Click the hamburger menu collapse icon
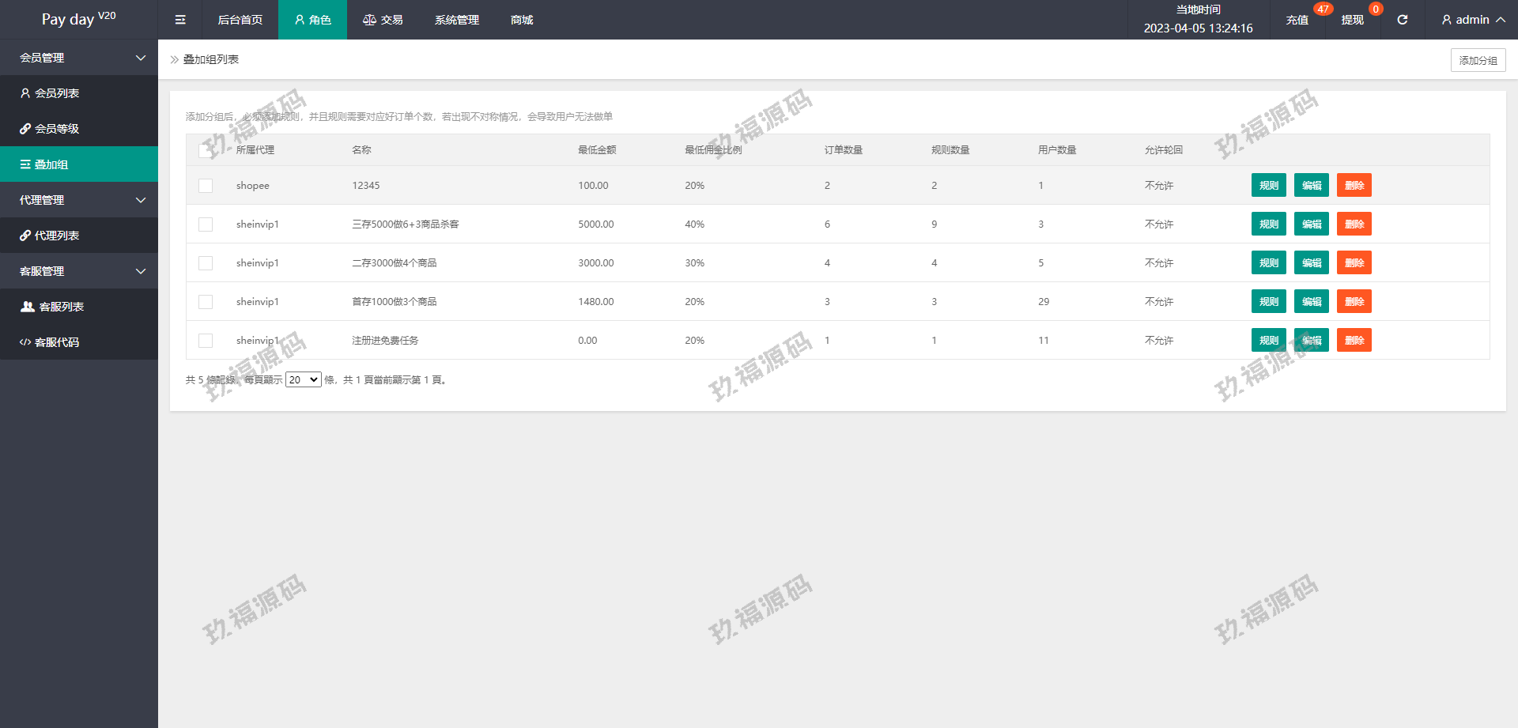This screenshot has width=1518, height=728. pos(180,20)
